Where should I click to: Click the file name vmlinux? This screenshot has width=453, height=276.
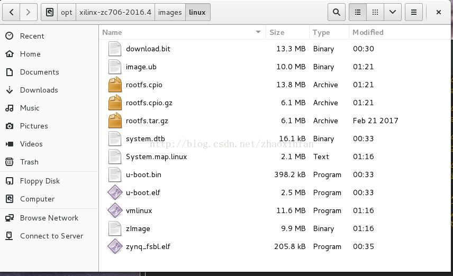(x=139, y=210)
